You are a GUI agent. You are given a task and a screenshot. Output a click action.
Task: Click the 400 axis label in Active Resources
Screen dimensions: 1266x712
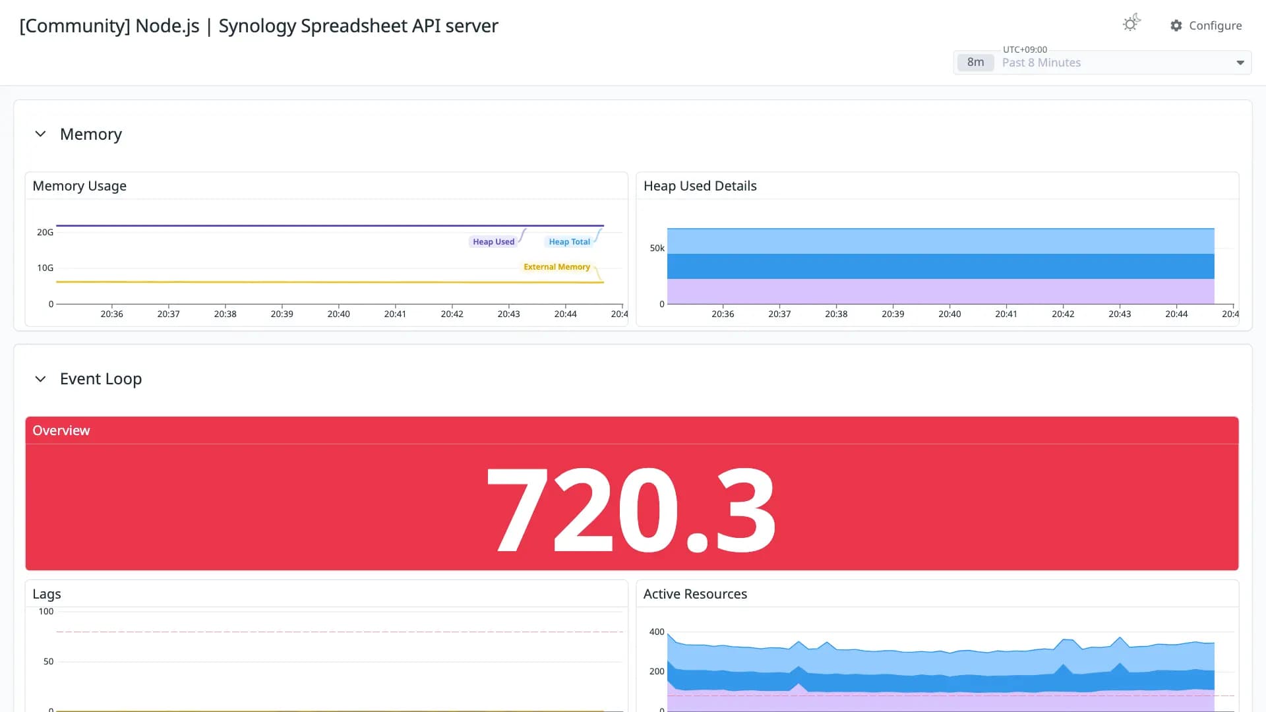(x=657, y=632)
